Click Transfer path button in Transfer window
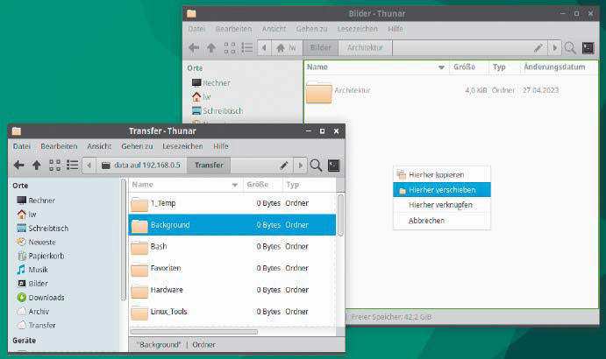This screenshot has width=606, height=359. (209, 165)
